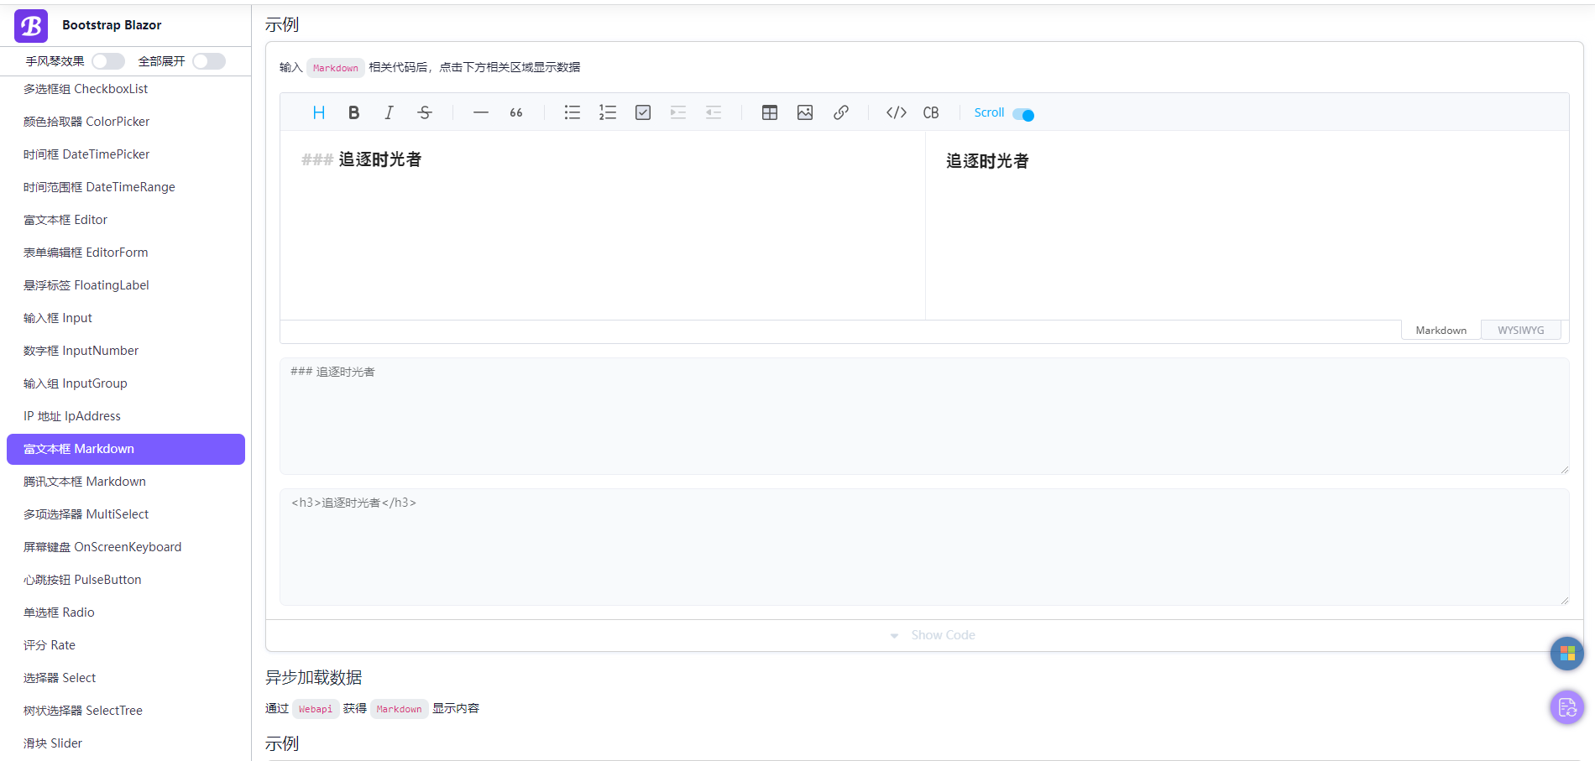
Task: Insert a hyperlink using the link icon
Action: point(841,112)
